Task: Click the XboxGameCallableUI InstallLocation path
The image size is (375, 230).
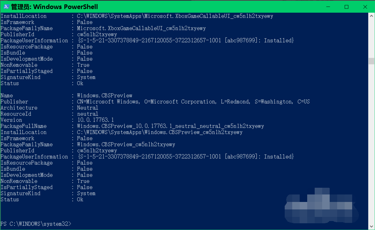Action: 175,16
